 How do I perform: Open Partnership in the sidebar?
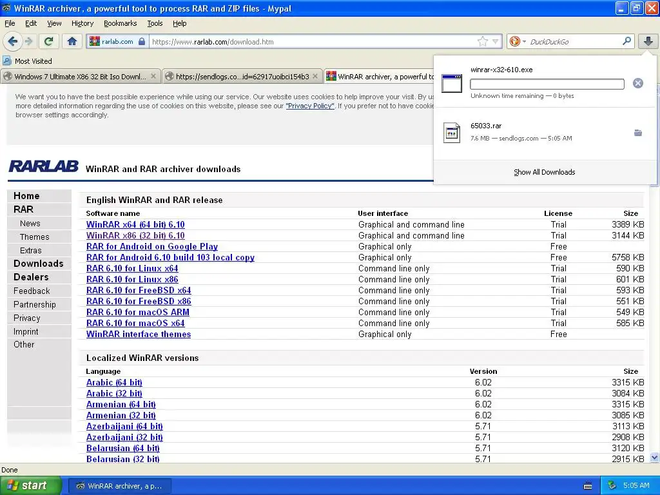tap(35, 304)
